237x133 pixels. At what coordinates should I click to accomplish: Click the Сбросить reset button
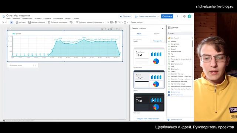[x=125, y=16]
